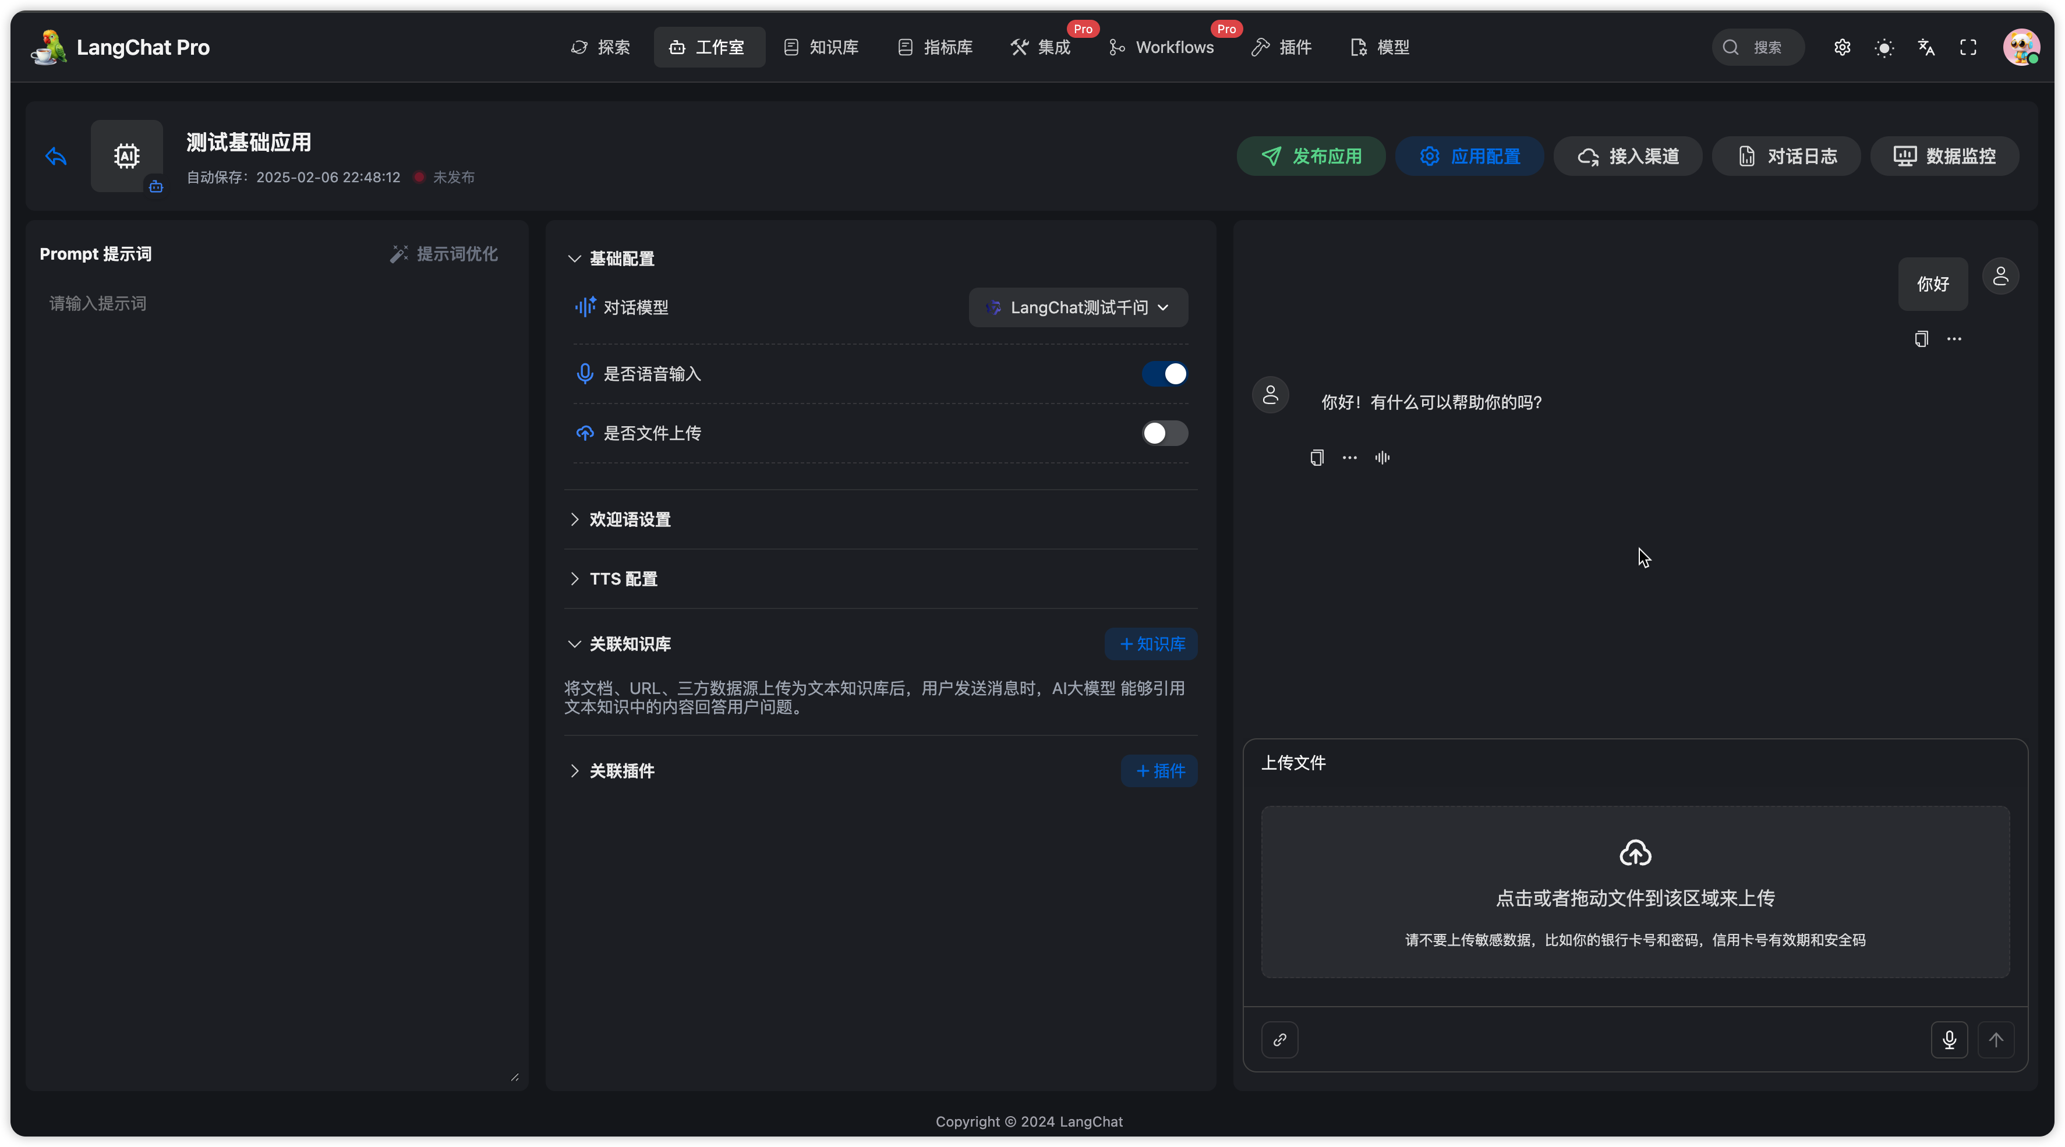Open the Workflows nav item
This screenshot has width=2065, height=1147.
click(x=1162, y=47)
